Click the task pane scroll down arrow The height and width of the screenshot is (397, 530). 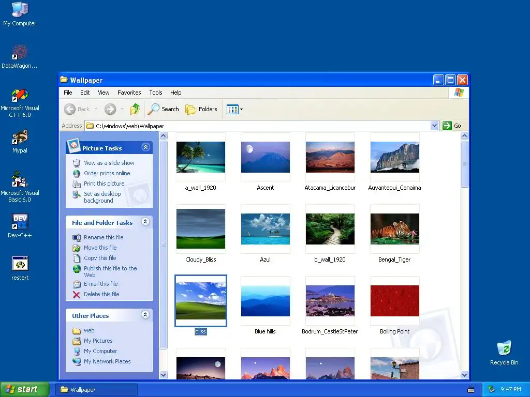coord(163,375)
